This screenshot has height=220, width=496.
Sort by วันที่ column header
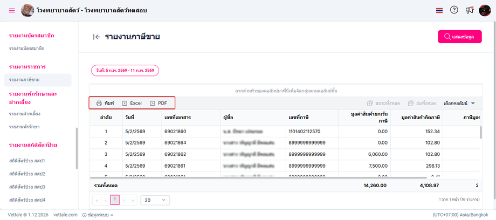coord(142,118)
